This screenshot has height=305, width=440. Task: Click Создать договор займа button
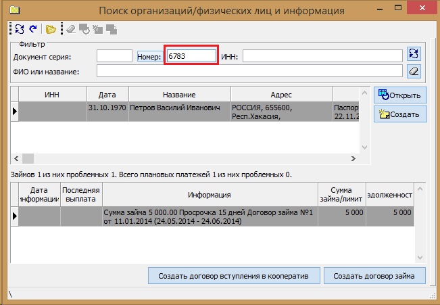coord(374,276)
